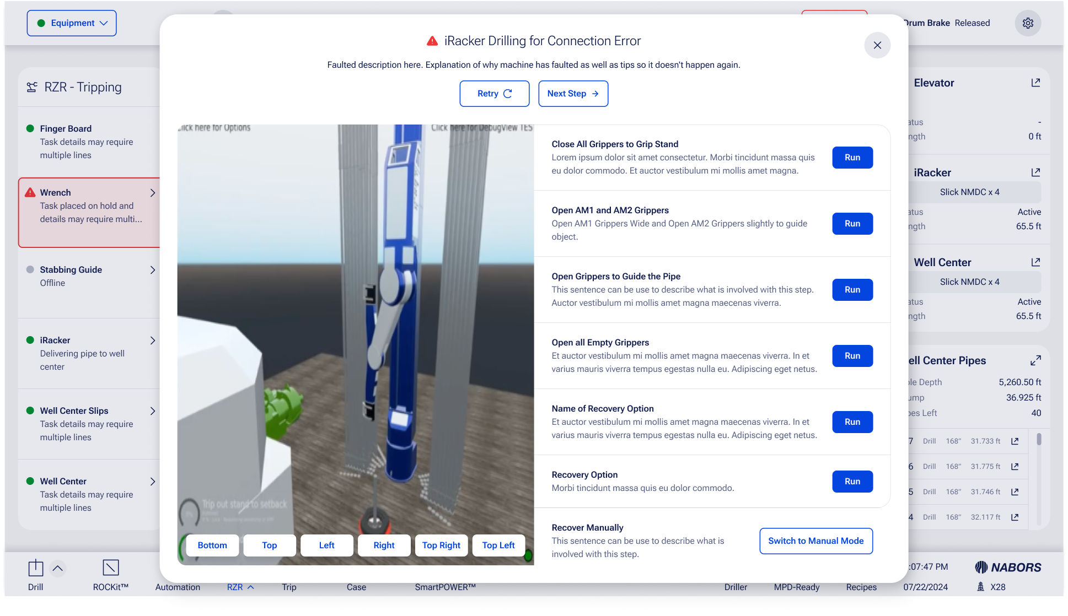The width and height of the screenshot is (1068, 616).
Task: Open the settings gear icon
Action: pyautogui.click(x=1028, y=23)
